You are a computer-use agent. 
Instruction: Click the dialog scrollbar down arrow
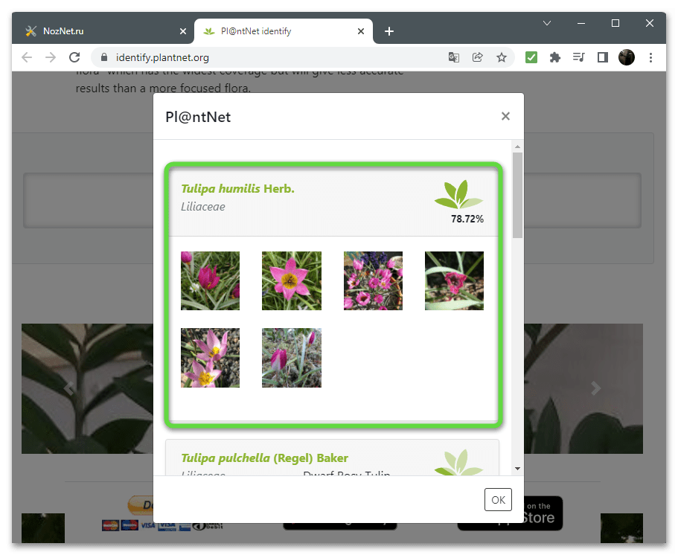click(517, 469)
